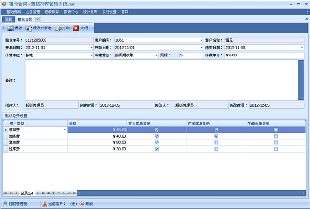Click the 在入库单显示 column header
Viewport: 310px width, 209px height.
[x=156, y=124]
